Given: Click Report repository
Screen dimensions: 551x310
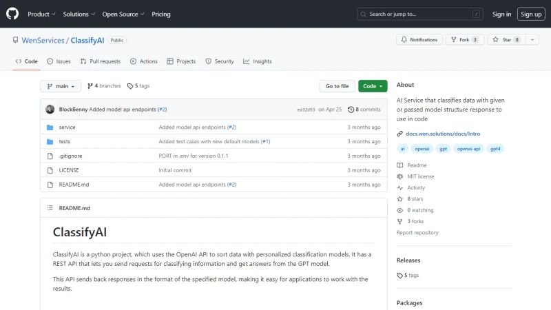Looking at the screenshot, I should [417, 233].
